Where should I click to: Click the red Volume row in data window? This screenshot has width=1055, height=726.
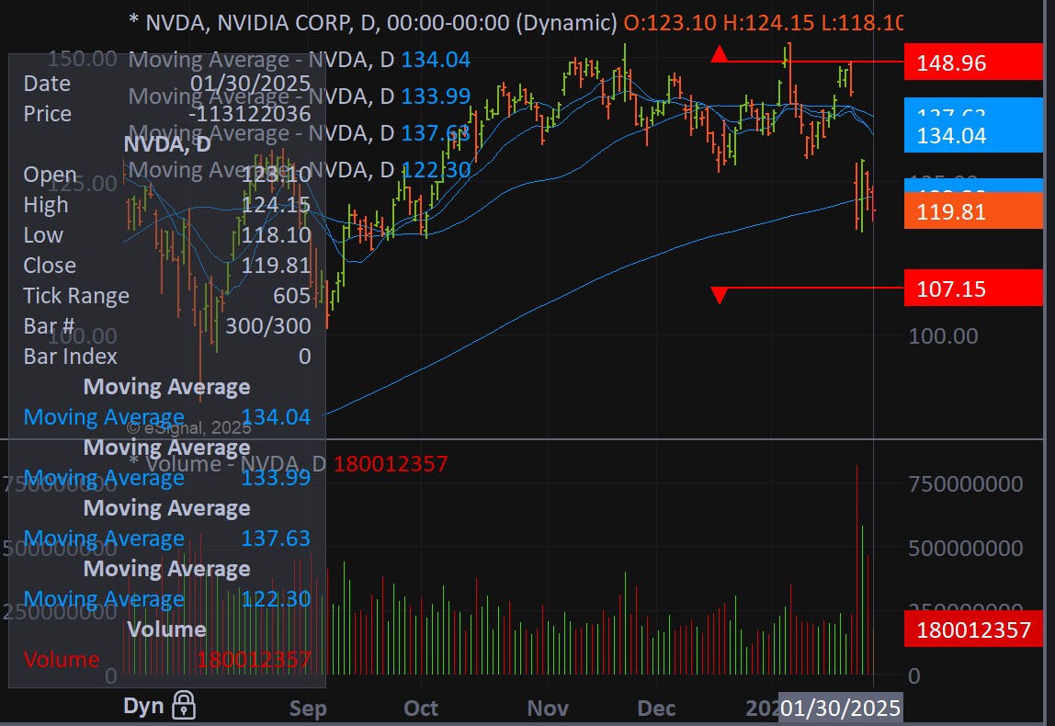(x=167, y=660)
